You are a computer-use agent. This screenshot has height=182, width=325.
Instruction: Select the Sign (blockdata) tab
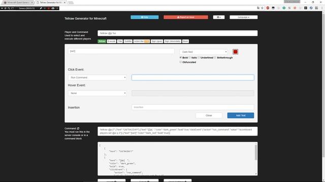[173, 41]
